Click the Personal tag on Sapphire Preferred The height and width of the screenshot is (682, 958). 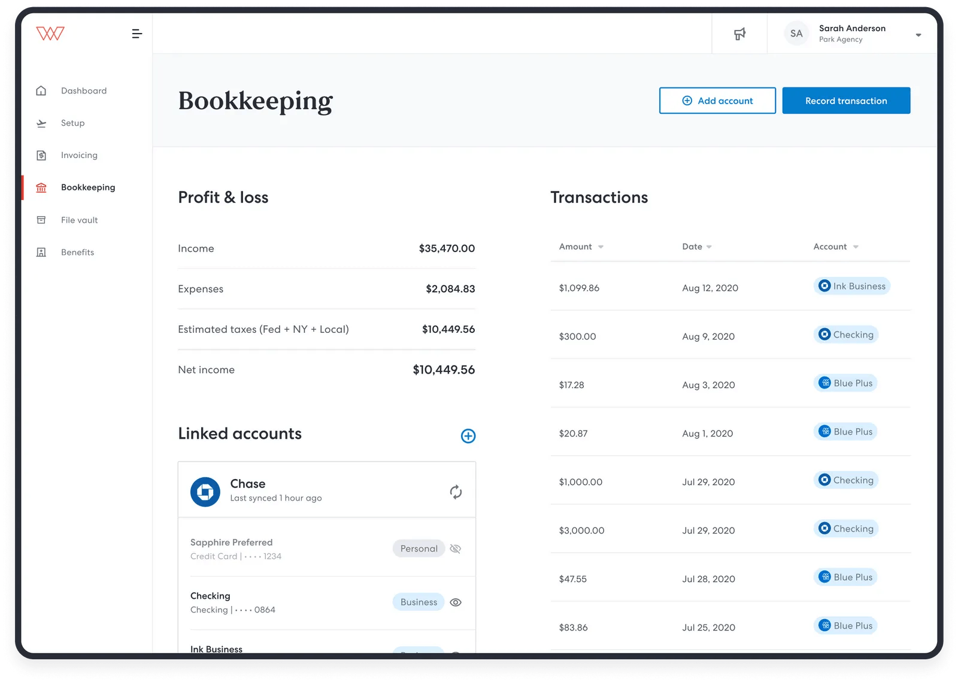click(419, 548)
